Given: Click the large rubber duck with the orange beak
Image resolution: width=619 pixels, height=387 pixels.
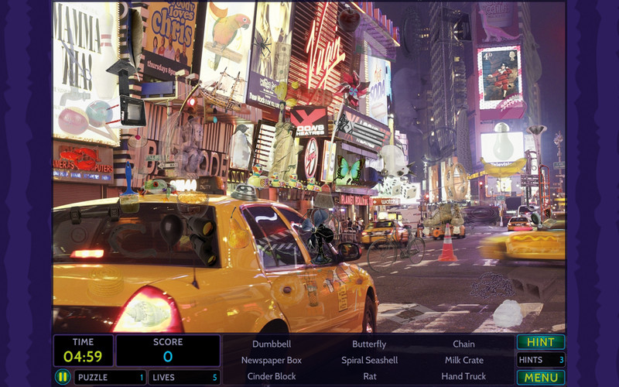Looking at the screenshot, I should [x=258, y=176].
